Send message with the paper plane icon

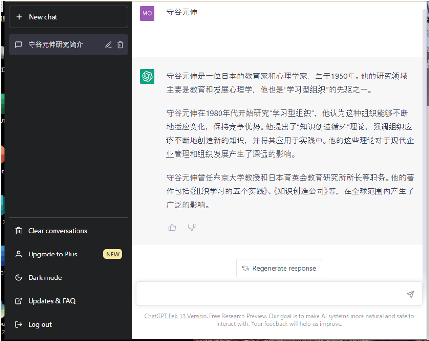click(410, 294)
